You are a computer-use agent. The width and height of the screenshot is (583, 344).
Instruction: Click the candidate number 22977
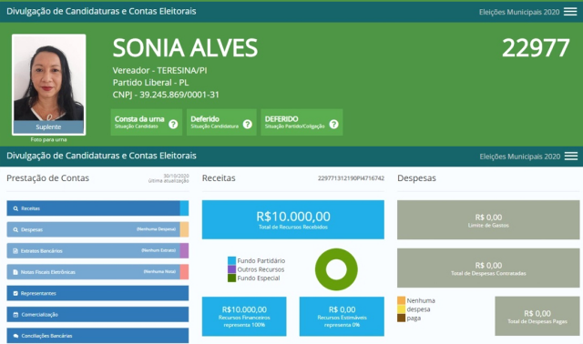(536, 48)
